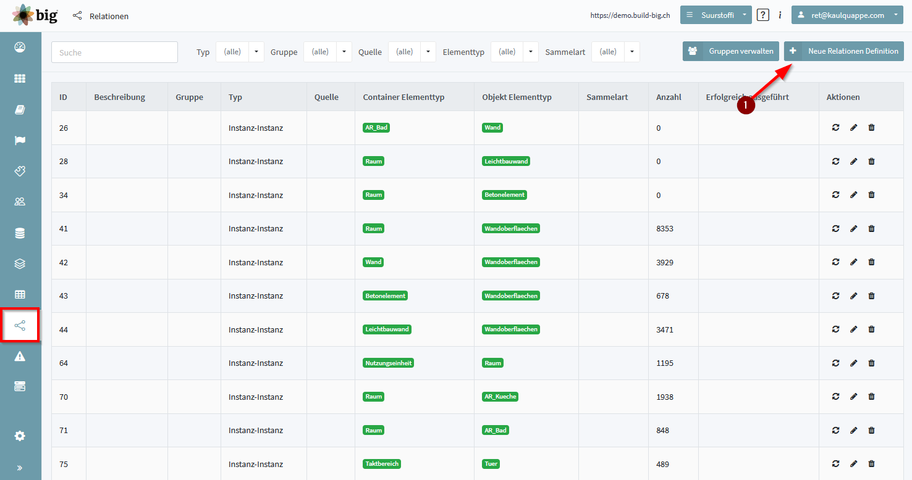The height and width of the screenshot is (480, 912).
Task: Open the puzzle tag icon in sidebar
Action: pos(20,171)
